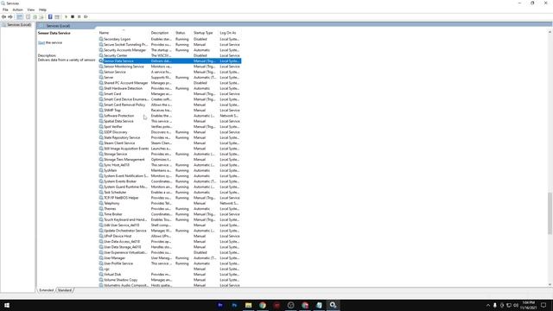Click the Stop Service square icon
553x311 pixels.
[73, 16]
